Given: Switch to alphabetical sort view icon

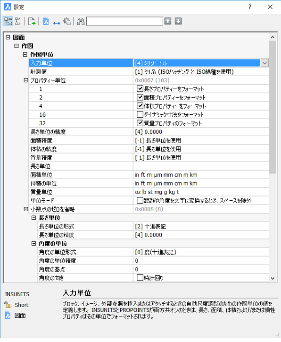Looking at the screenshot, I should point(18,21).
